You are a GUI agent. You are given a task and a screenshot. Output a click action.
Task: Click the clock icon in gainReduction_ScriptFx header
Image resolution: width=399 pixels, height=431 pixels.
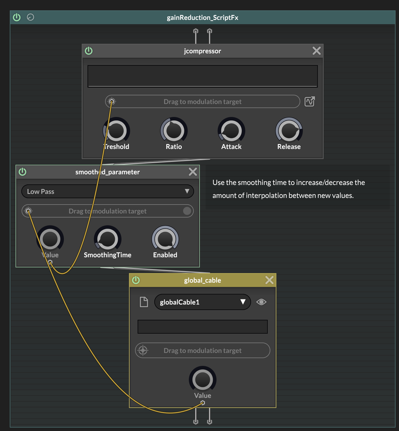coord(31,17)
